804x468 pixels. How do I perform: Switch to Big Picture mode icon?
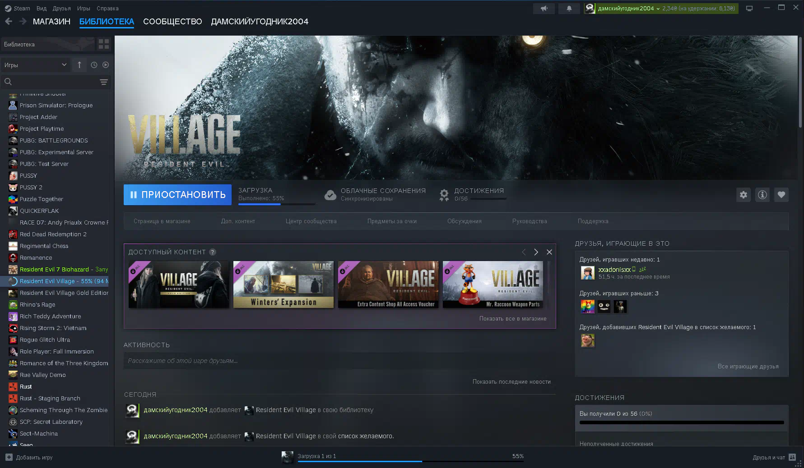click(749, 8)
